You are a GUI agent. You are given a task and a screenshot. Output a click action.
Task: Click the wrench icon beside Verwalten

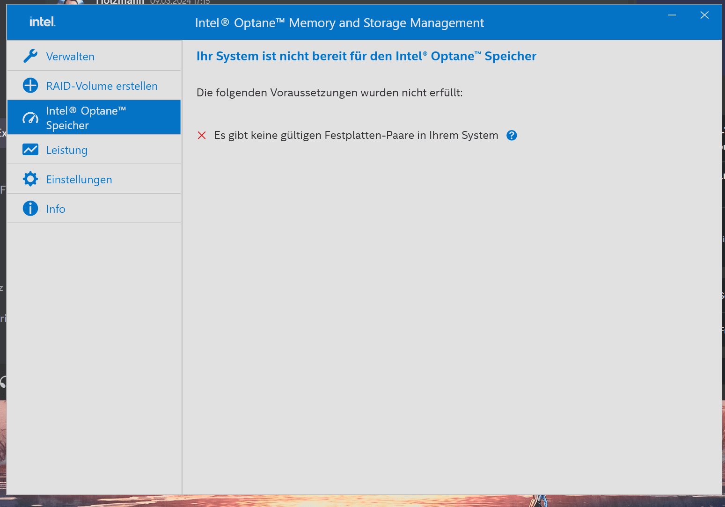30,56
